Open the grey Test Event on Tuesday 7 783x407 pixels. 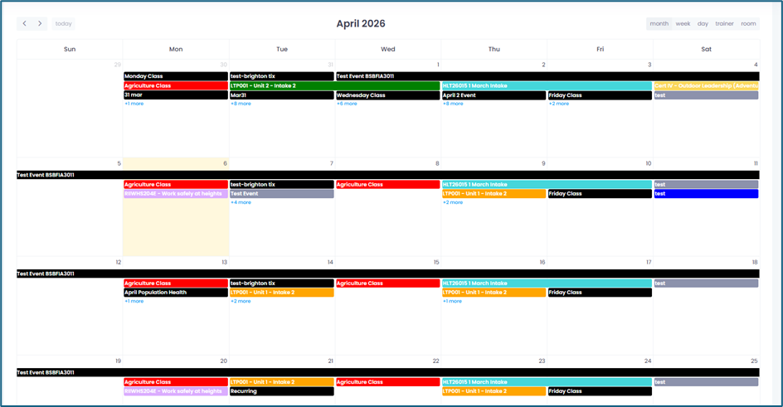281,194
